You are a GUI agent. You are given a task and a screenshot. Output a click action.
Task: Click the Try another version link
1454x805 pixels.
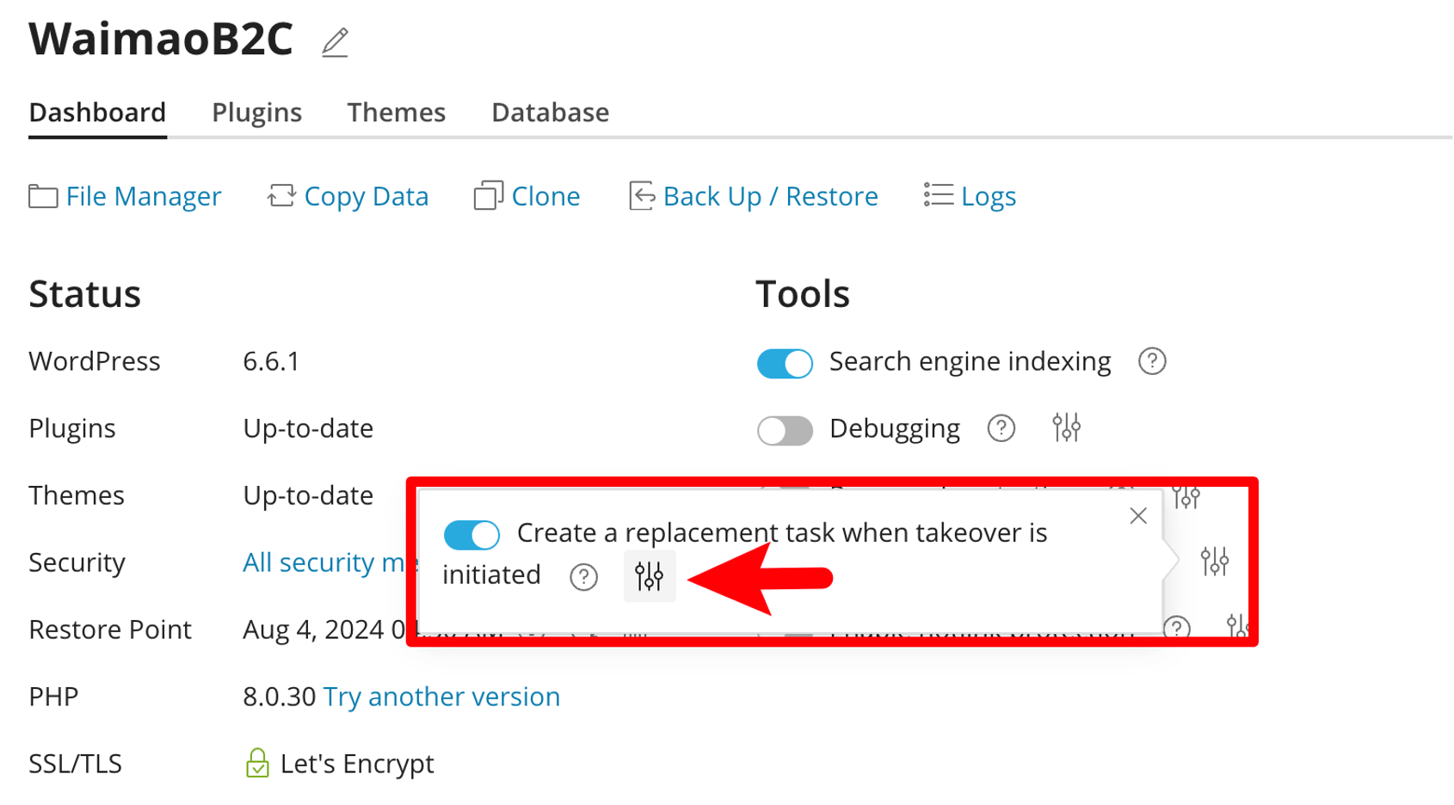[441, 697]
